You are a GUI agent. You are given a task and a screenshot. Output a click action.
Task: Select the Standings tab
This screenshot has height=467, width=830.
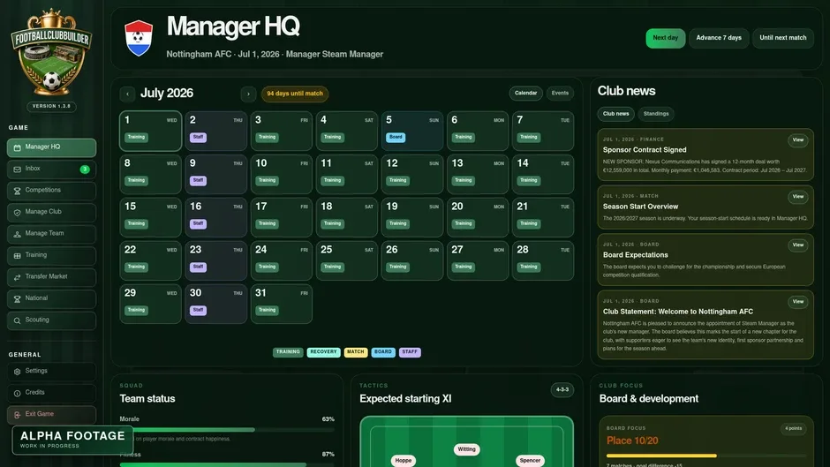656,114
